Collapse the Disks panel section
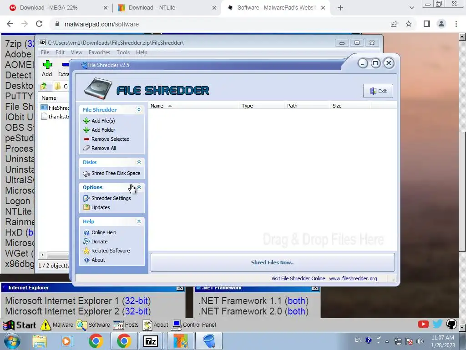 click(139, 162)
